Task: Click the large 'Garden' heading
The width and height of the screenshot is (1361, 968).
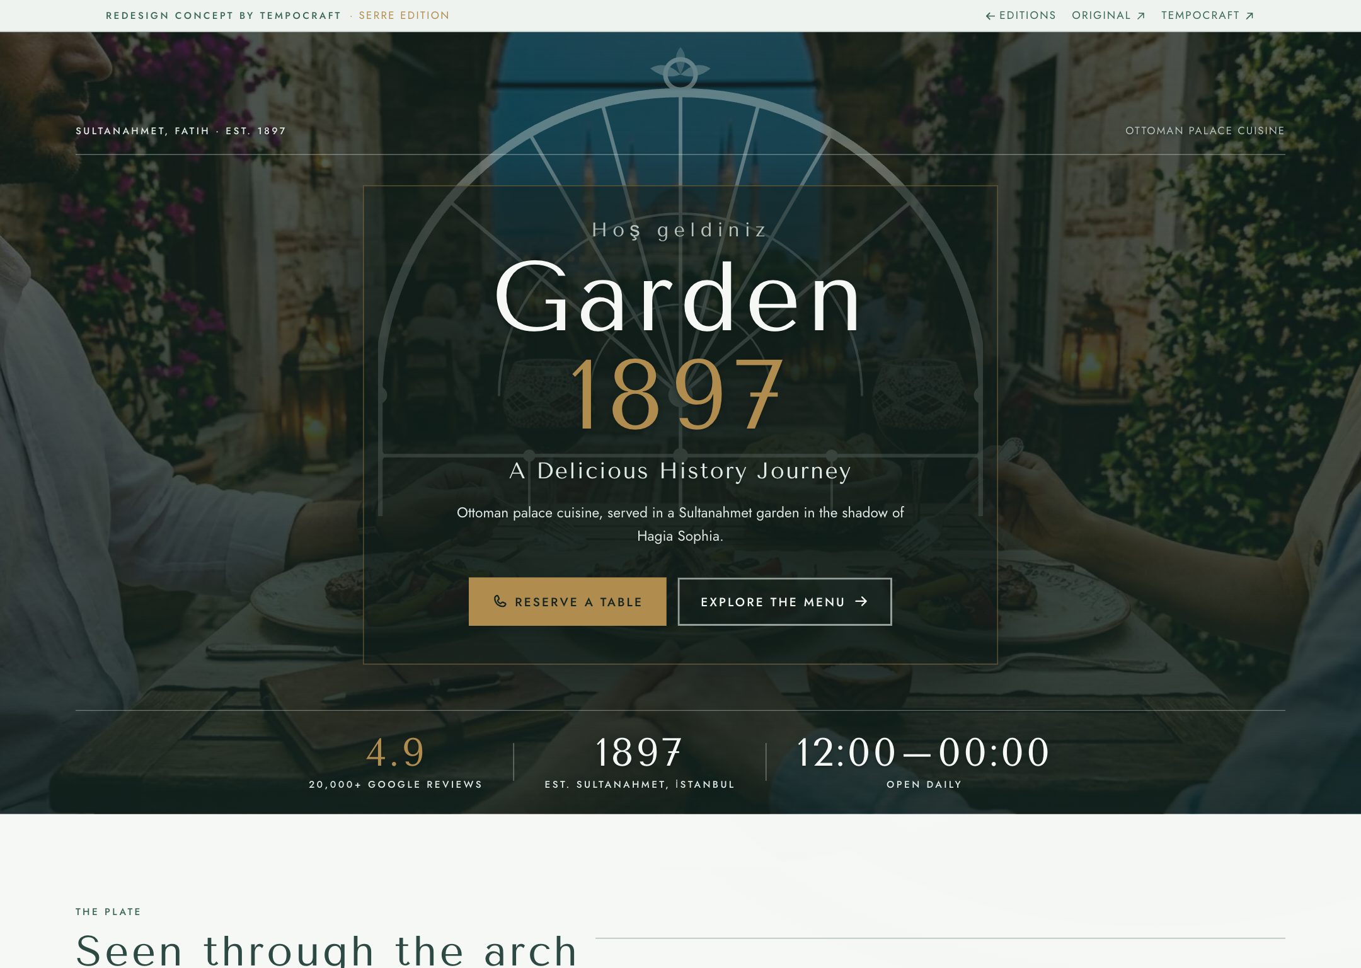Action: [x=679, y=296]
